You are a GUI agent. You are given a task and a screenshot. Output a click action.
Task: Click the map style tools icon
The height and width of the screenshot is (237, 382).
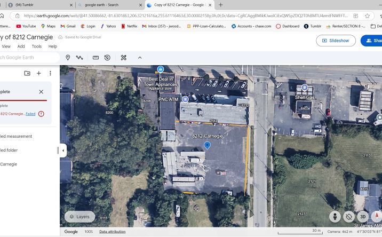click(123, 58)
